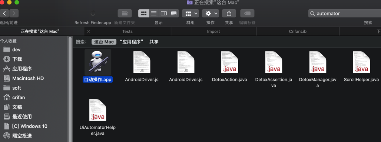Select the second AndroidDriver.js file icon
The image size is (381, 142).
tap(186, 62)
